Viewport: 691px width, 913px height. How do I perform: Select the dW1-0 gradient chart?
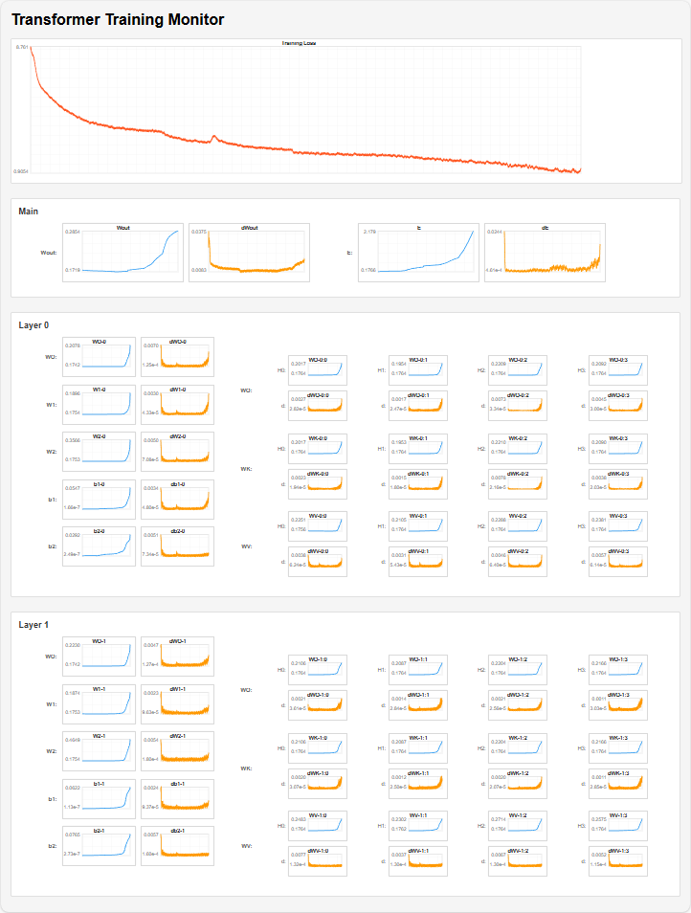pyautogui.click(x=177, y=403)
